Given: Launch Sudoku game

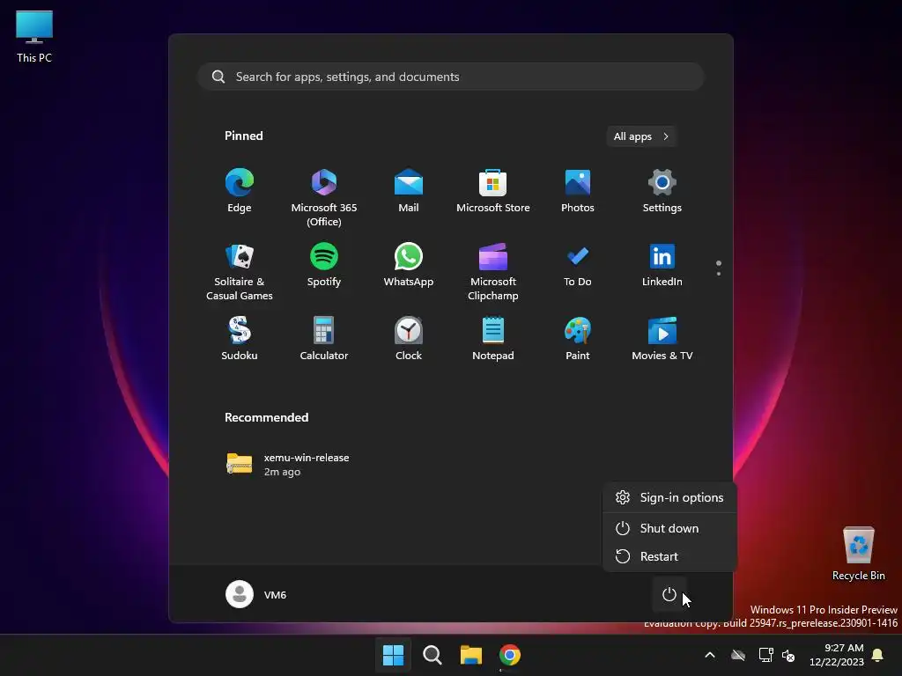Looking at the screenshot, I should pyautogui.click(x=240, y=339).
